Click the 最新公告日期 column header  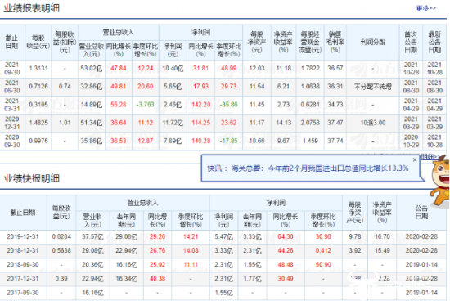click(x=434, y=42)
